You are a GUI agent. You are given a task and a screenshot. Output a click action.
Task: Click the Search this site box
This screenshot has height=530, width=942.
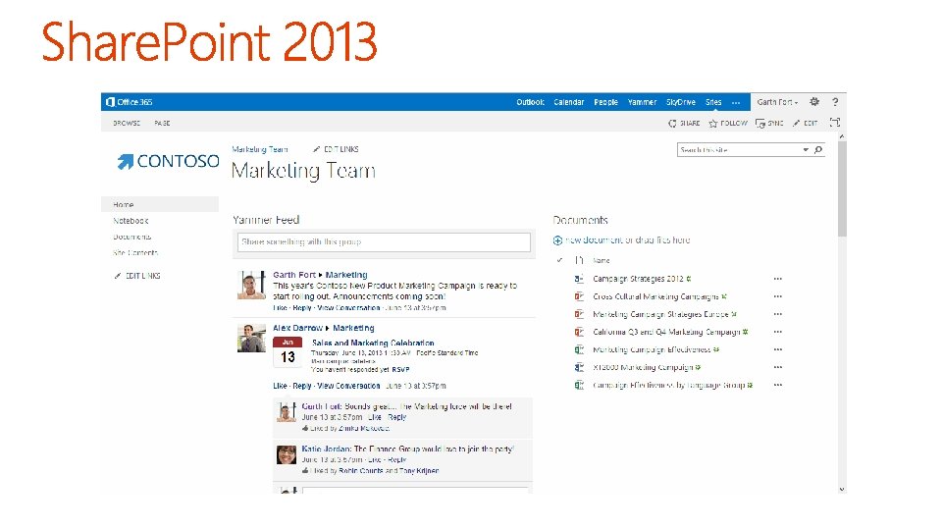click(740, 149)
